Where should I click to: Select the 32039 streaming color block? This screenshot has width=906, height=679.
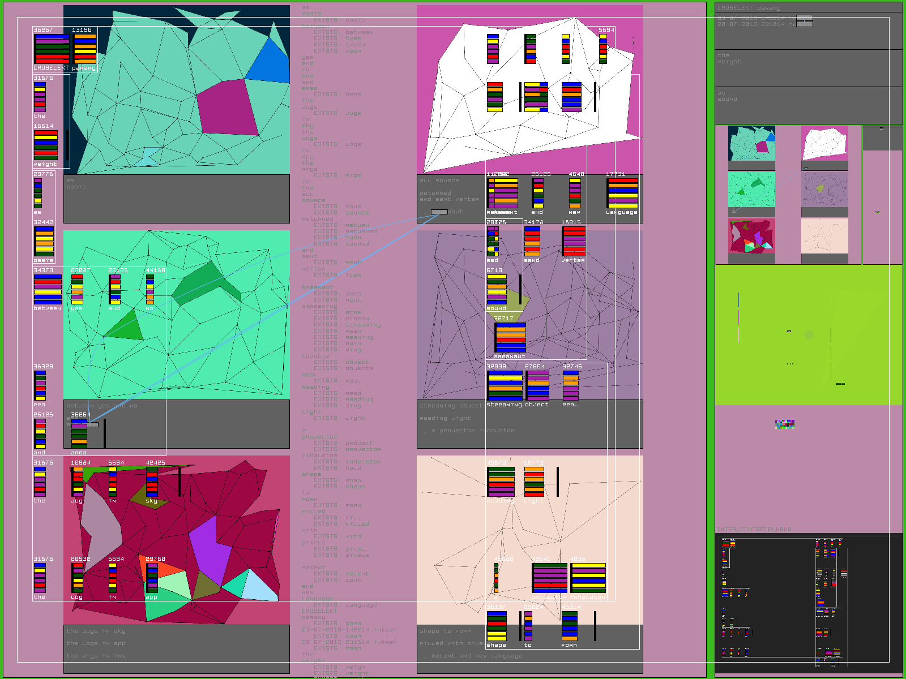click(505, 386)
